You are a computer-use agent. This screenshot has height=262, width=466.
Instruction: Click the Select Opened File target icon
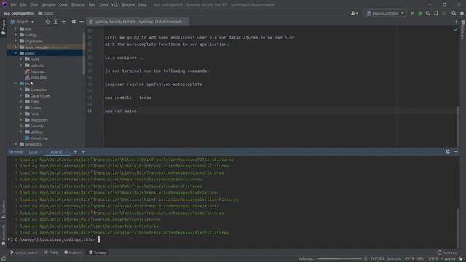(x=48, y=22)
